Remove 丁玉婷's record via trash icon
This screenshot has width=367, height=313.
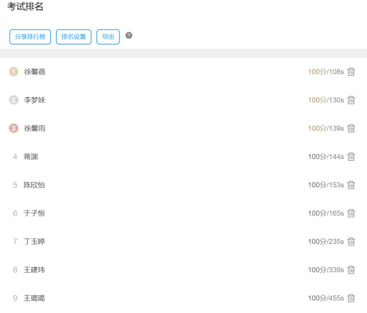pos(351,242)
